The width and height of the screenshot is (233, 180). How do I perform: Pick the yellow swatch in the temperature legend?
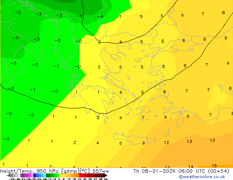(x=60, y=176)
